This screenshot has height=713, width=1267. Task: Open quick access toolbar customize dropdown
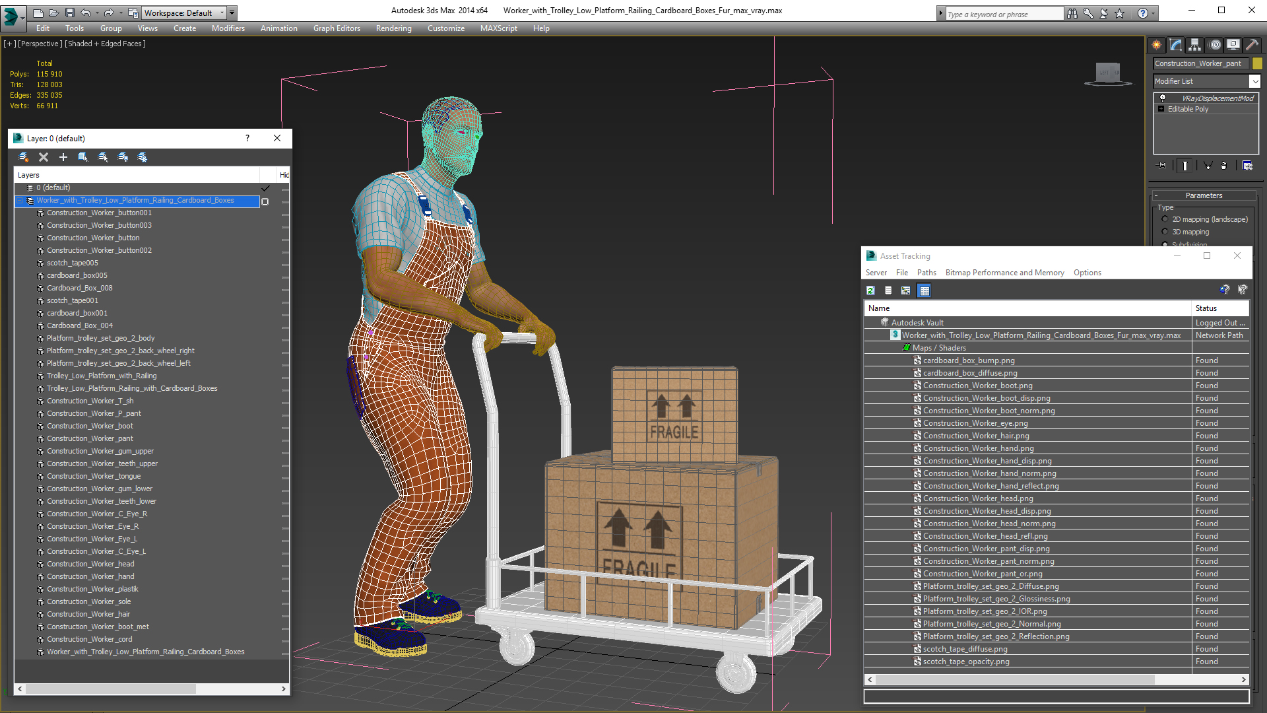[x=232, y=13]
